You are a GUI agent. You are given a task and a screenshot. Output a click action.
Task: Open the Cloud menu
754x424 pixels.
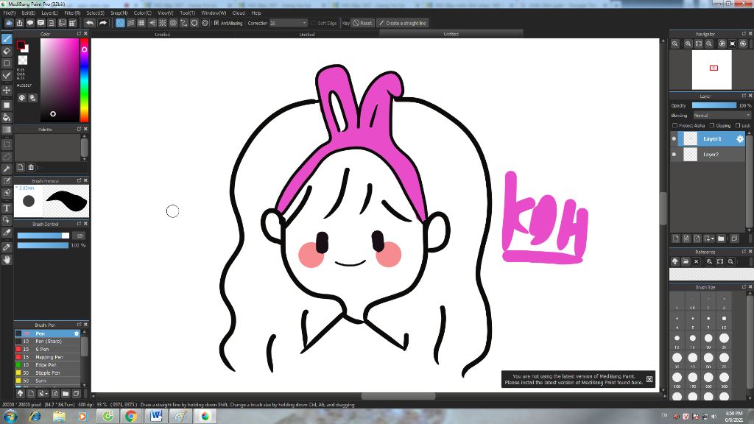click(239, 13)
